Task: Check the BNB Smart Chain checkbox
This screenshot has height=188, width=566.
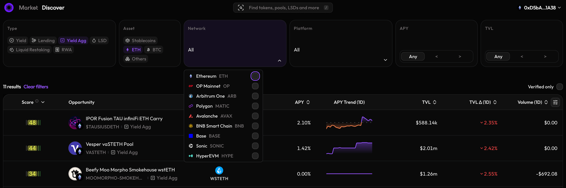Action: pos(255,126)
